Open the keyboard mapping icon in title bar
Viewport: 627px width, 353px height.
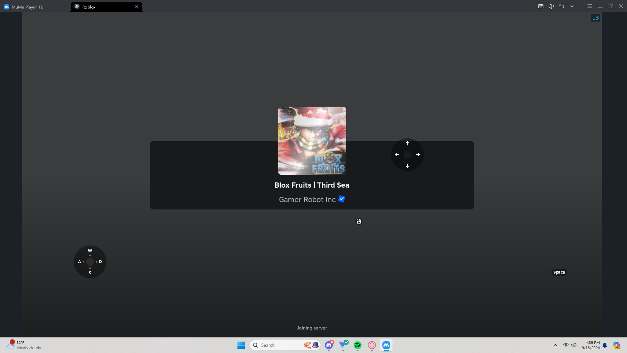pos(541,6)
